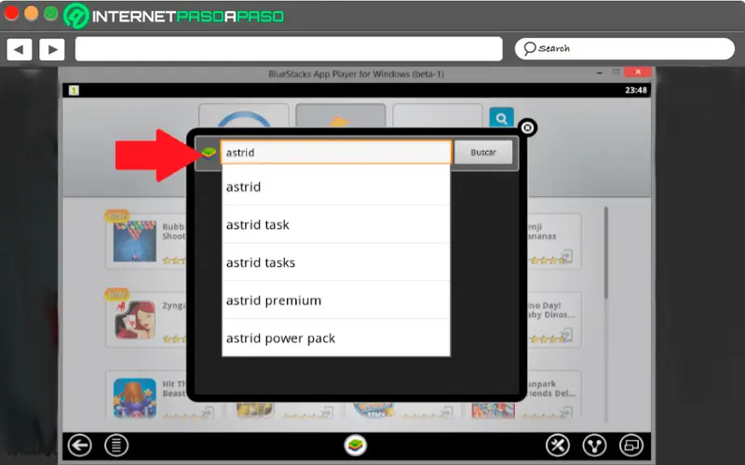Click the BlueStacks home logo button
Viewport: 745px width, 465px height.
tap(356, 445)
